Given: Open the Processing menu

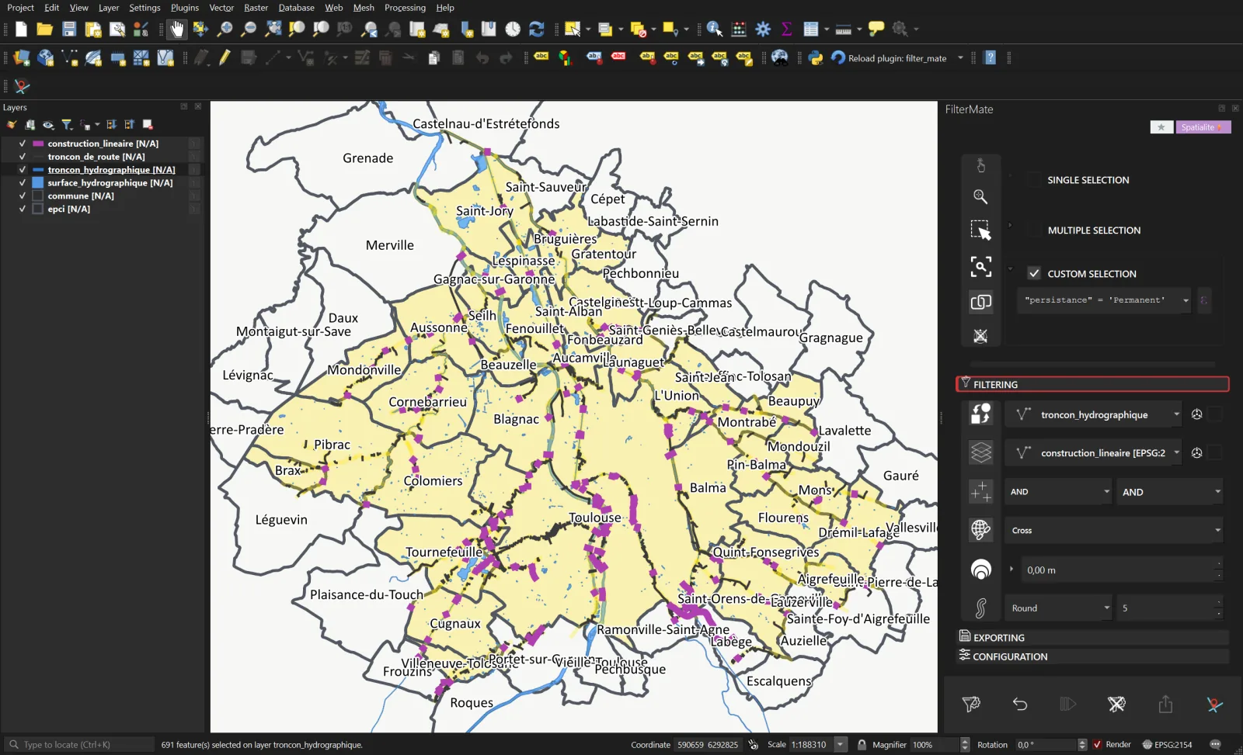Looking at the screenshot, I should point(405,8).
